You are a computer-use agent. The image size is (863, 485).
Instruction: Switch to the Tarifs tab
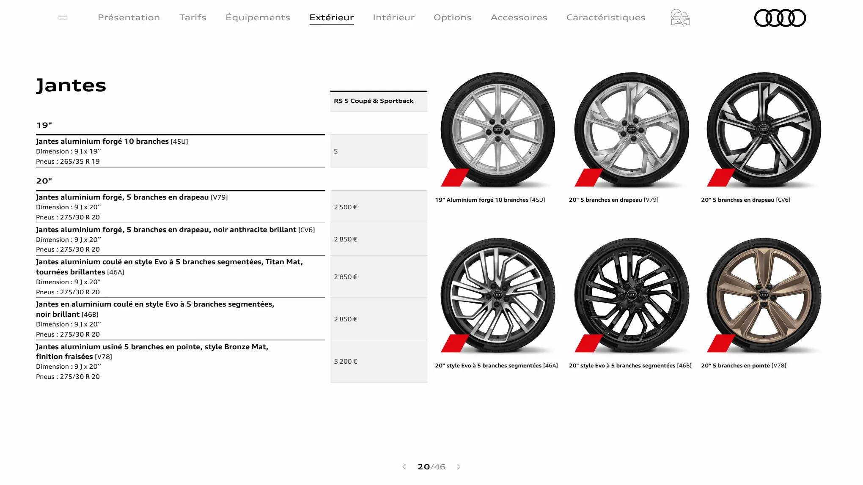tap(193, 17)
